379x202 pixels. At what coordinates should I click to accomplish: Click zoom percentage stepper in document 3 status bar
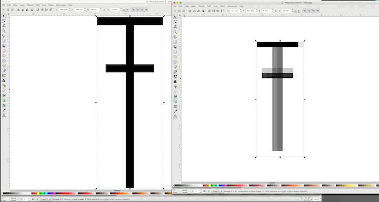320,199
